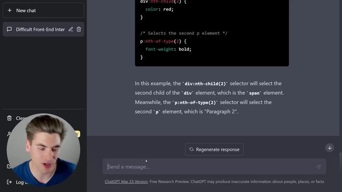
Task: Click the 'Selects the second p element' comment
Action: [184, 33]
